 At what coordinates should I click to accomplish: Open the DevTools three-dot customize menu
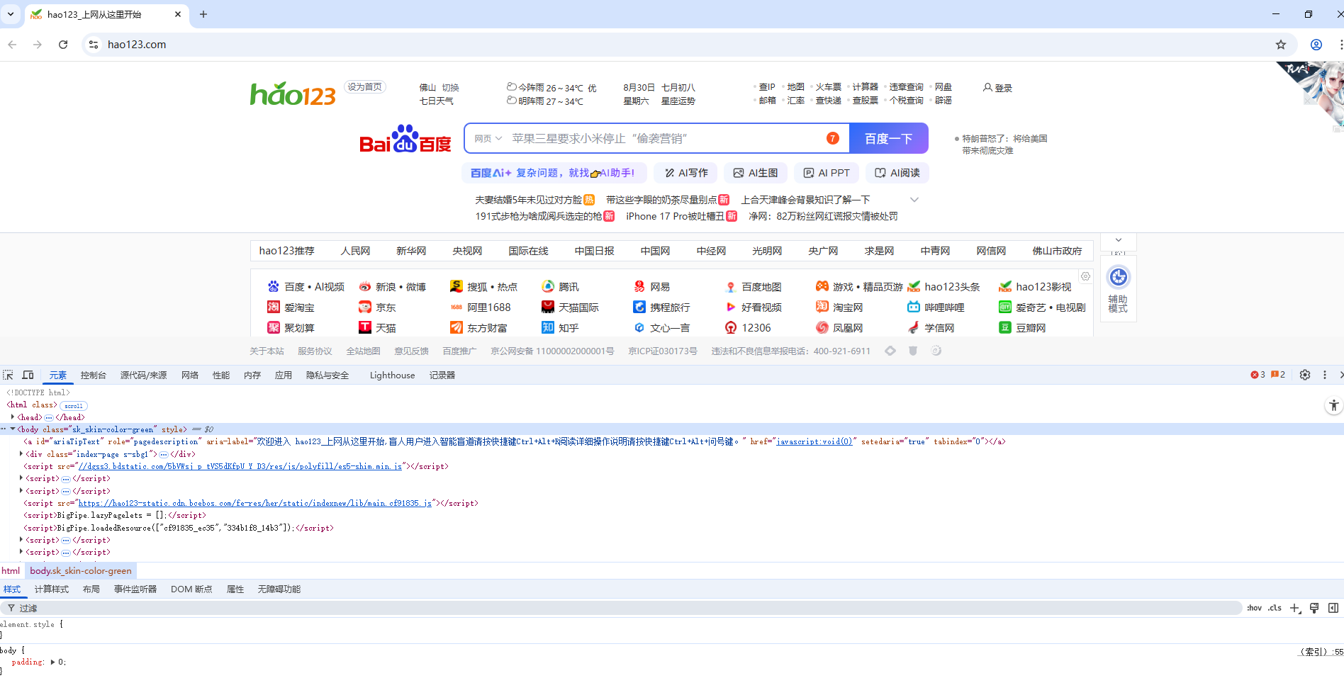(1324, 375)
